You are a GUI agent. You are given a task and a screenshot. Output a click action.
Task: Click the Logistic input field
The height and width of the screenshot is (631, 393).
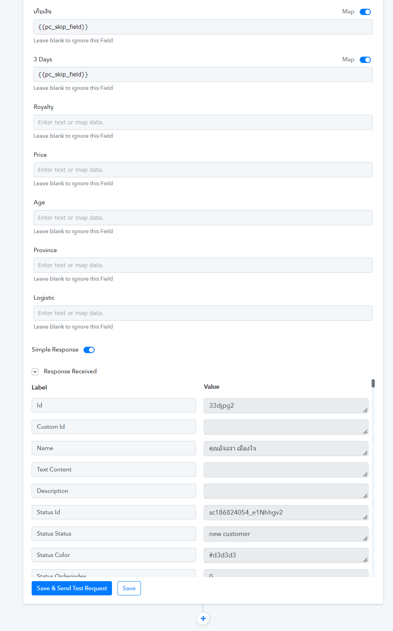[x=203, y=313]
